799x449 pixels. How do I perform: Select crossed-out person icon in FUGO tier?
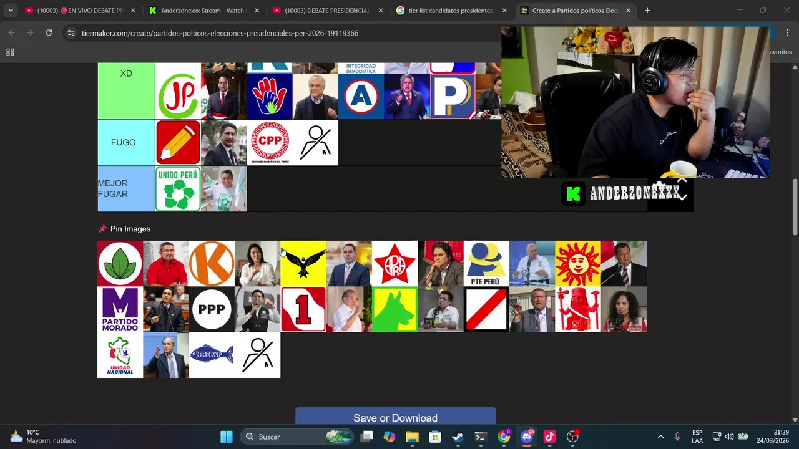(x=315, y=142)
